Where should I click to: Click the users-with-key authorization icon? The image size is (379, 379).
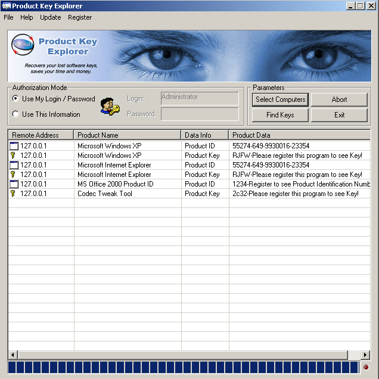click(x=110, y=106)
